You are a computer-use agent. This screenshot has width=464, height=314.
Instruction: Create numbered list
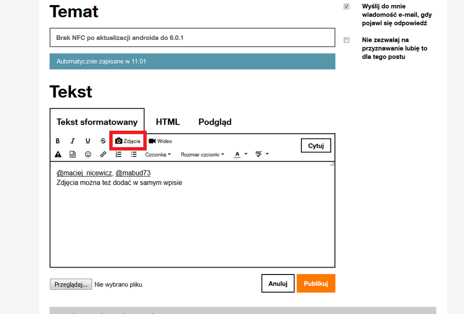118,154
